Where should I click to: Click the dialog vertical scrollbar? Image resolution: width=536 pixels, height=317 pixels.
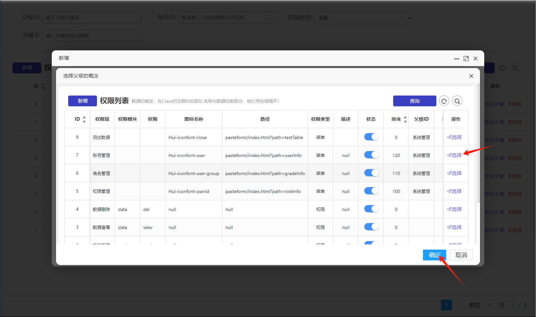(x=478, y=144)
